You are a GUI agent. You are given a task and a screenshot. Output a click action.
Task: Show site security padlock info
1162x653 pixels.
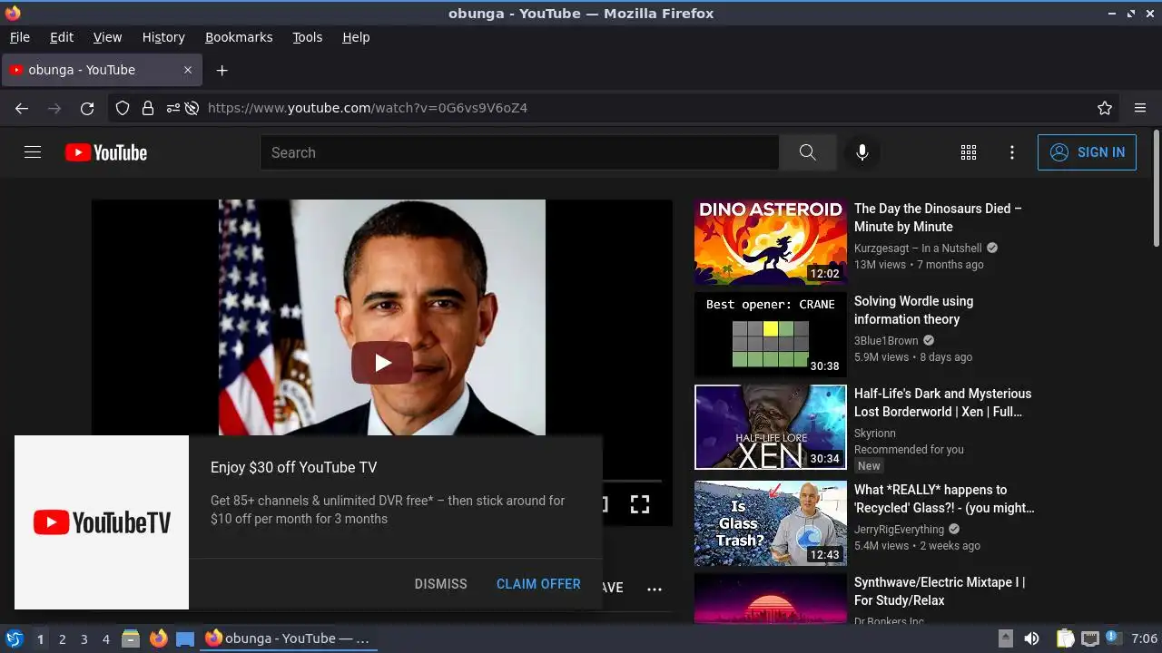click(147, 108)
